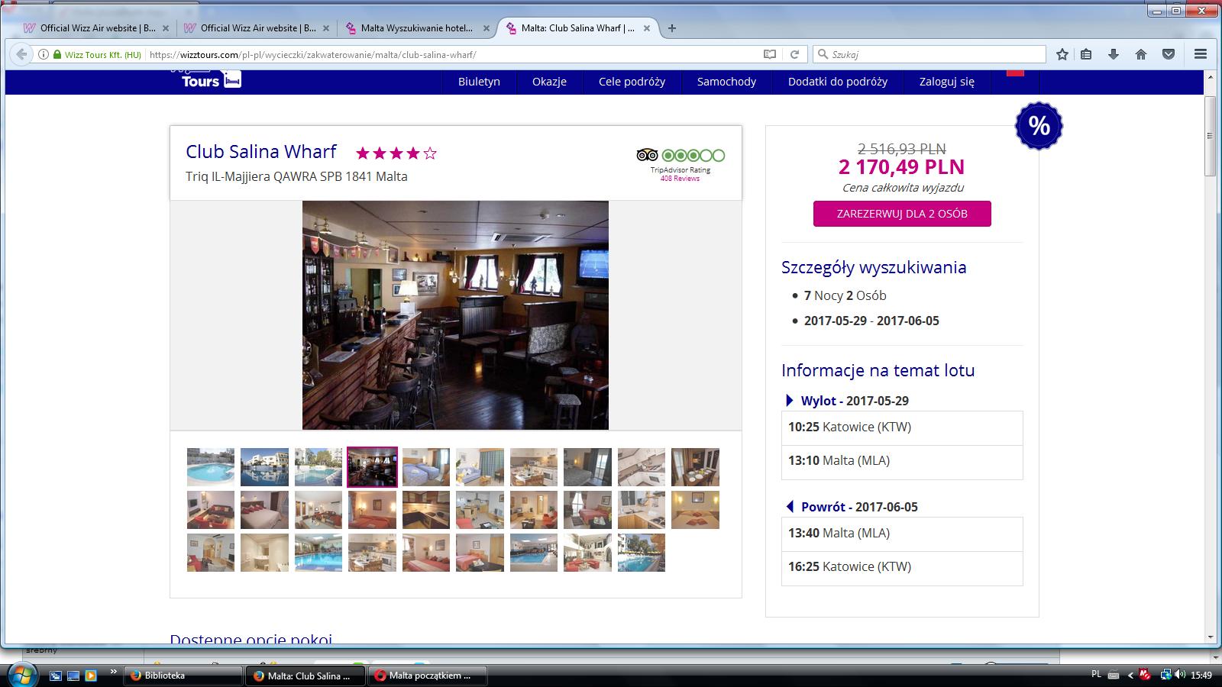Select the last thumbnail in third gallery row
1222x687 pixels.
click(641, 553)
